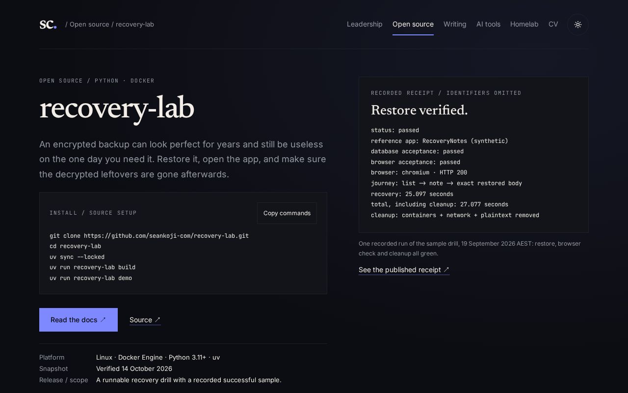Click the 'reference app: RecoveryNotes (synthetic)' line

pyautogui.click(x=440, y=141)
